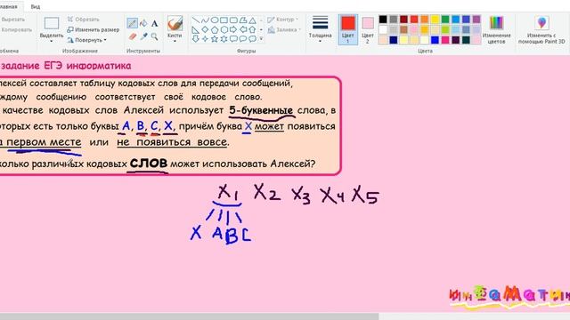This screenshot has width=570, height=320.
Task: Activate the Цвет 1 foreground color
Action: click(348, 29)
